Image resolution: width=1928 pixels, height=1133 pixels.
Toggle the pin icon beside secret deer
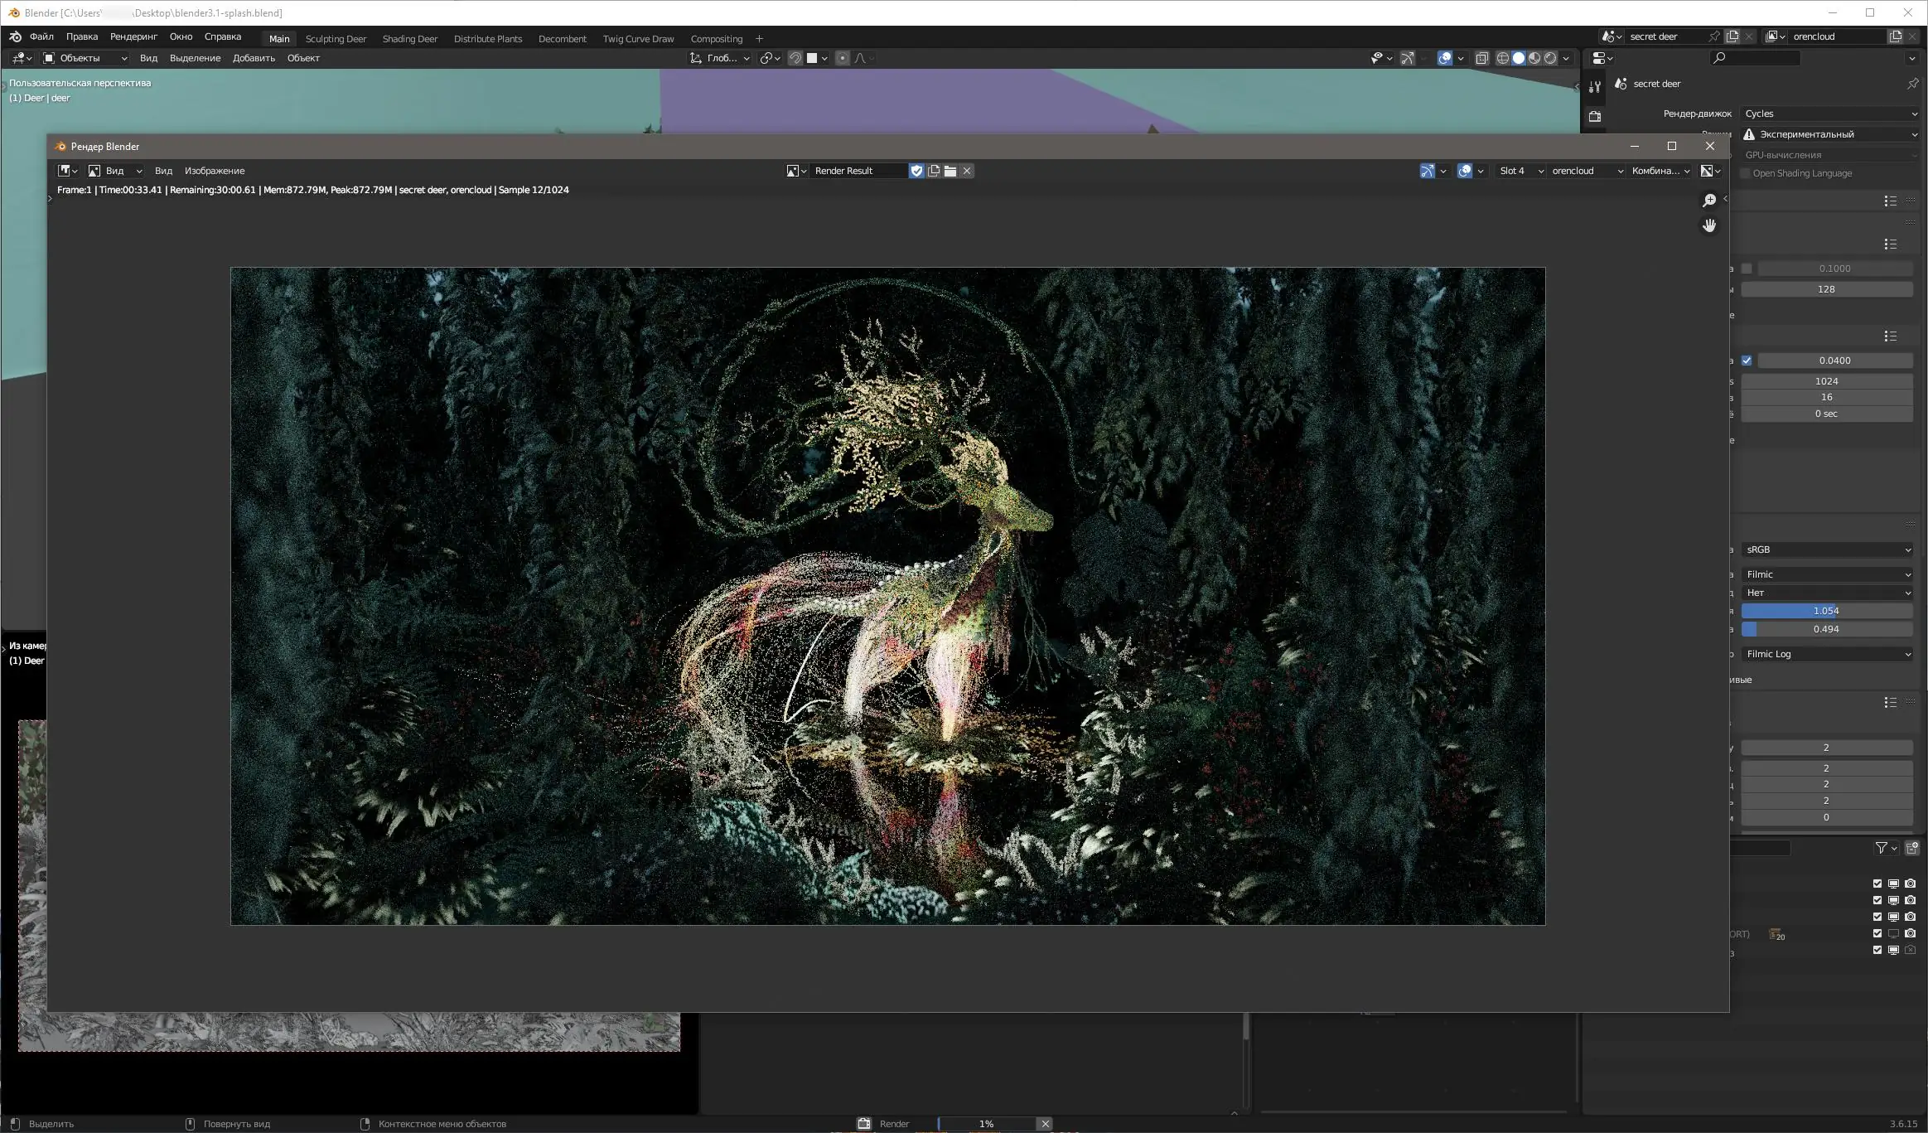click(x=1912, y=84)
